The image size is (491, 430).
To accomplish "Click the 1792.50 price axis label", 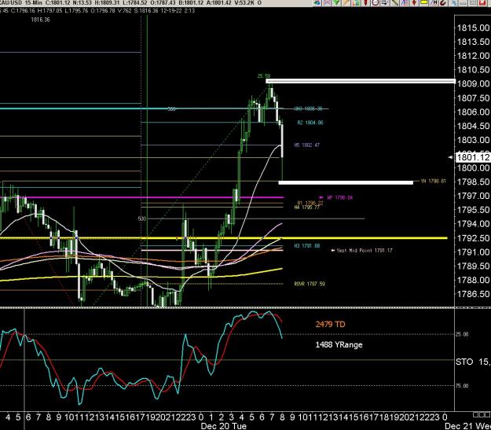I will pos(473,238).
